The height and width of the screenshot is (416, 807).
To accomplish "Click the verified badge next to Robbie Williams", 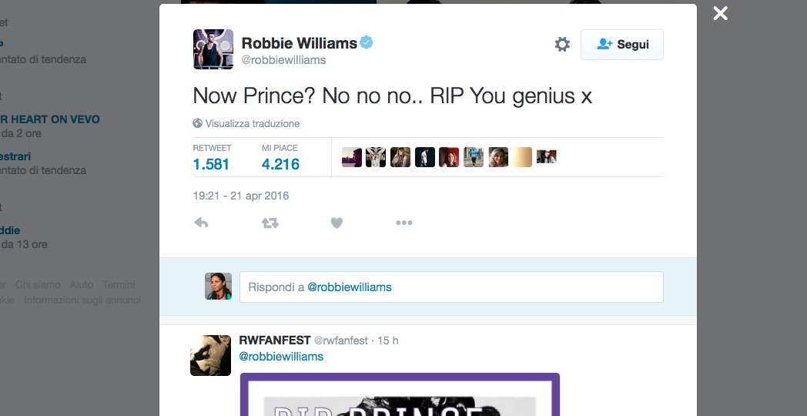I will [x=367, y=42].
